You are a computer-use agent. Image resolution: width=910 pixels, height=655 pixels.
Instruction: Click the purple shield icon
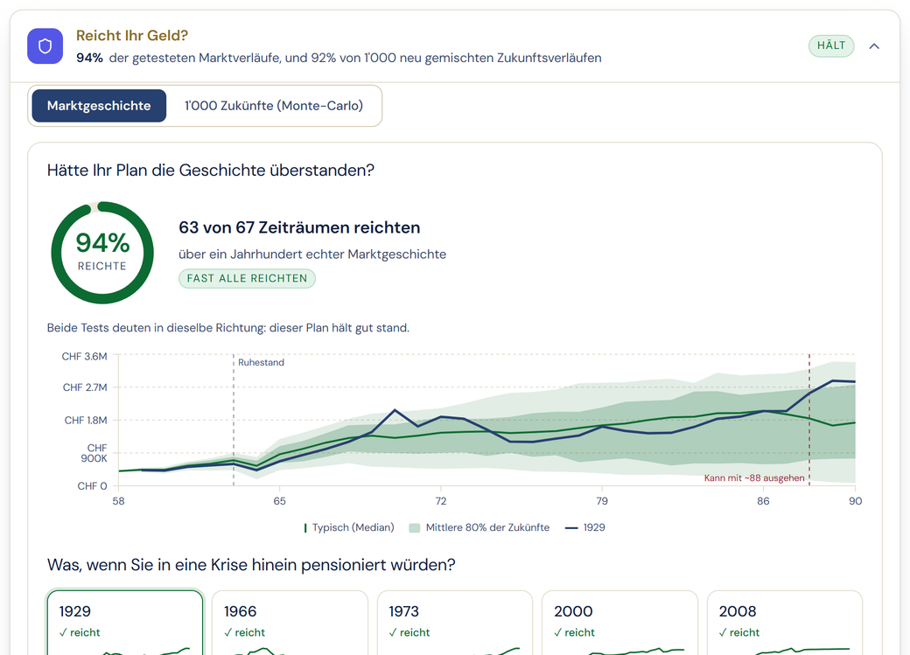click(x=45, y=45)
